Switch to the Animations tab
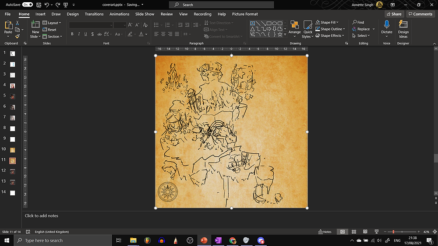The image size is (438, 246). tap(119, 14)
